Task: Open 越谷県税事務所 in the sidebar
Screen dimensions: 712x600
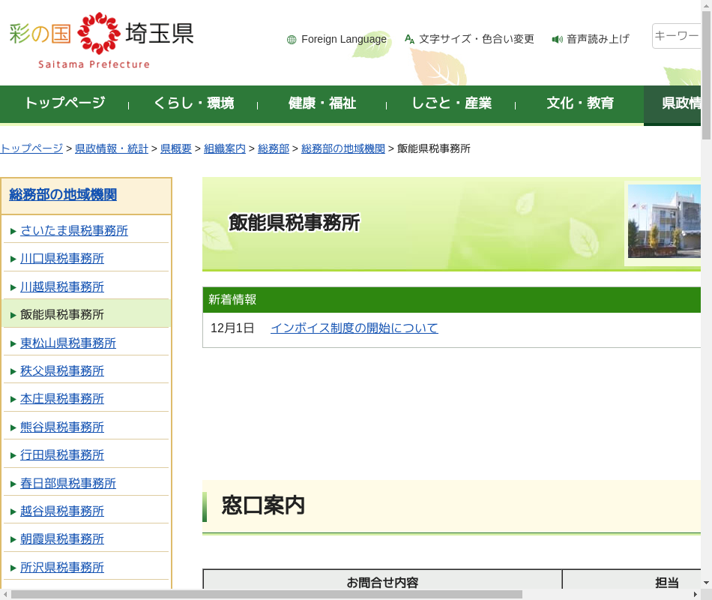Action: point(62,511)
